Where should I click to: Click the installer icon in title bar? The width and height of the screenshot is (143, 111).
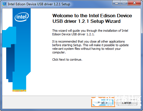(x=4, y=4)
